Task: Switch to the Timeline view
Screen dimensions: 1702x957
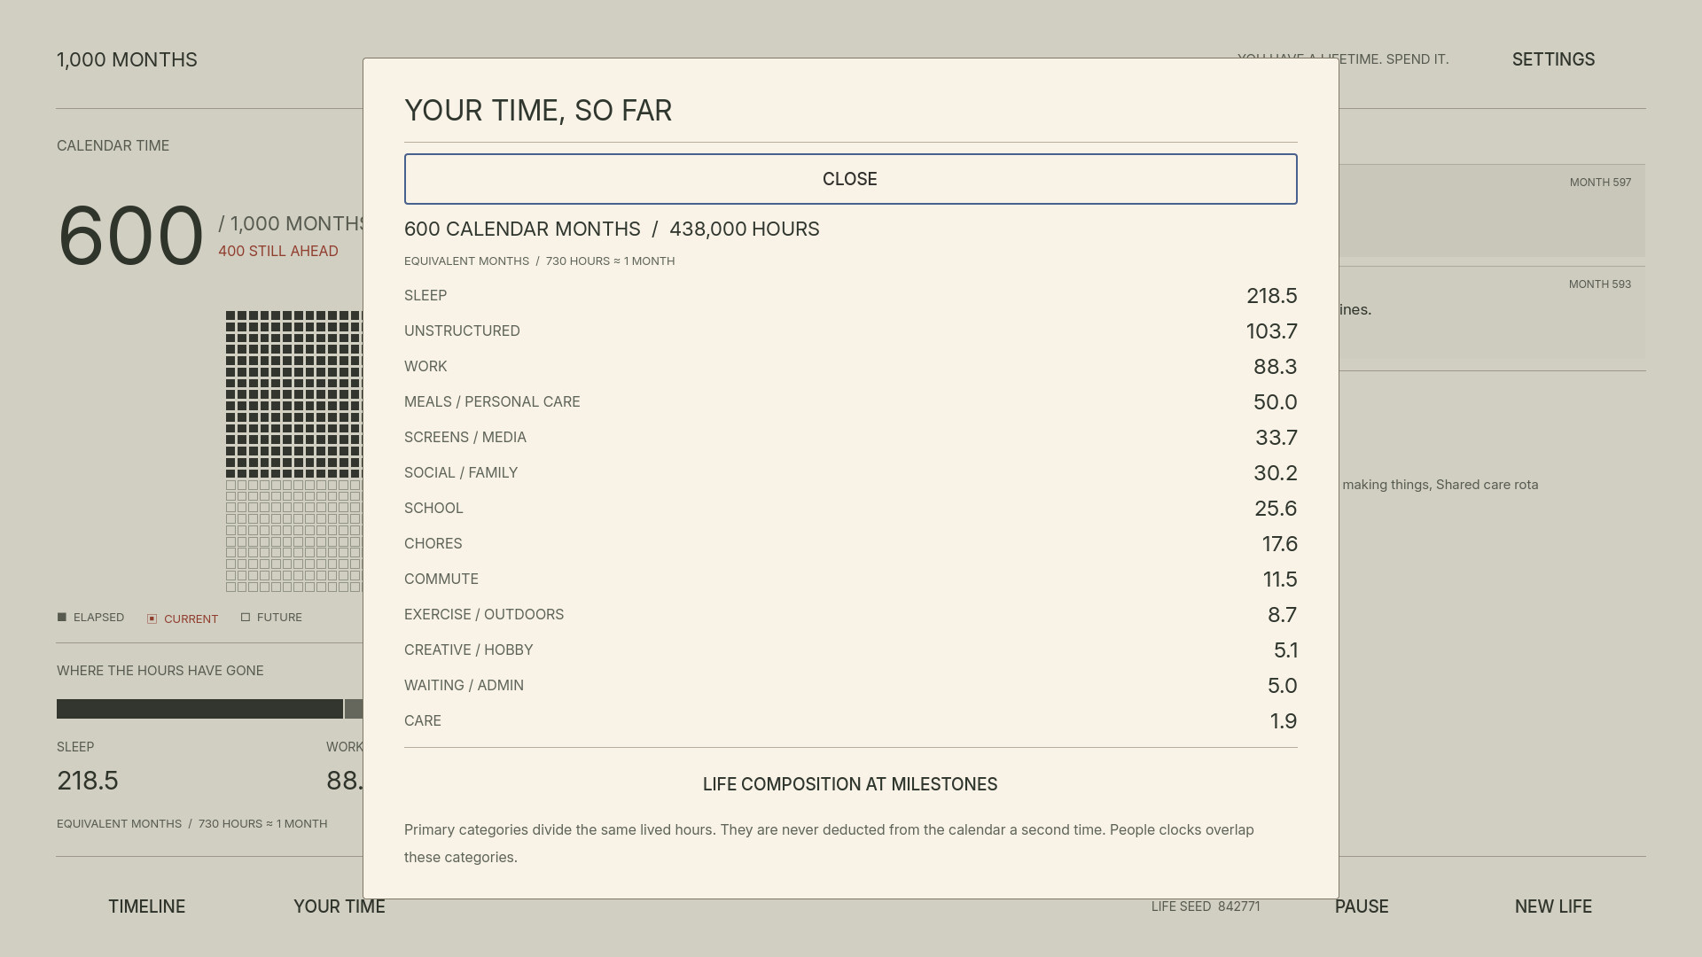Action: tap(147, 906)
